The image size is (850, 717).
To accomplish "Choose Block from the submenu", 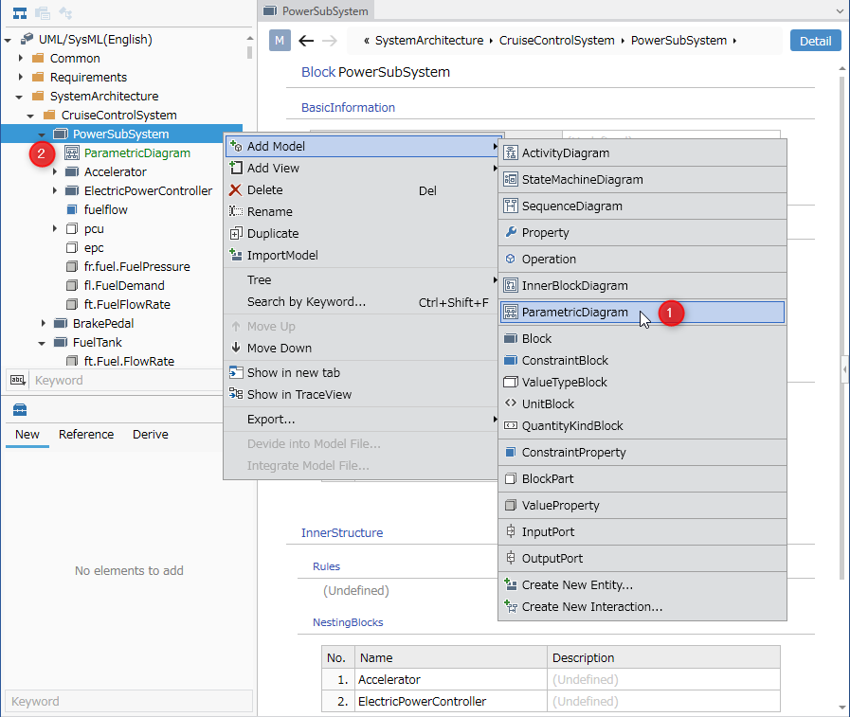I will [642, 339].
